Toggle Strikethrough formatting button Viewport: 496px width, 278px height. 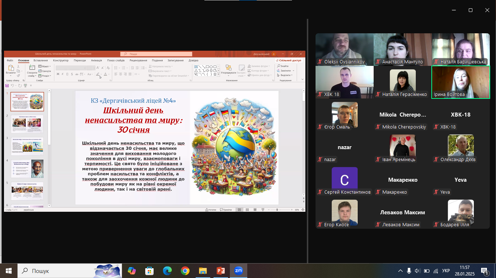(x=77, y=74)
